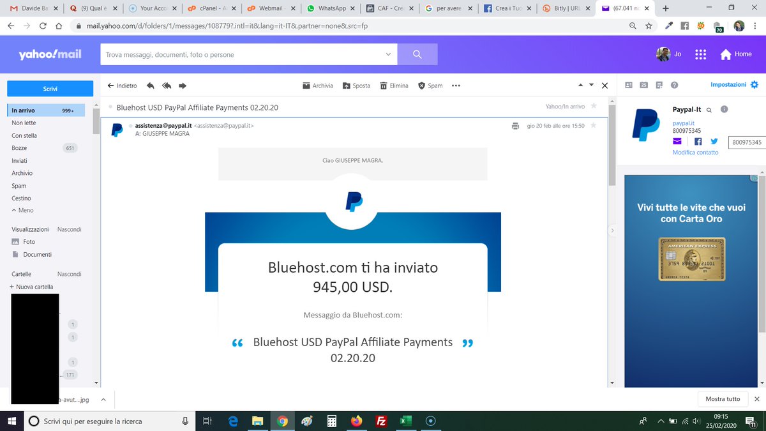Search emails from Paypal-It contact

point(709,110)
